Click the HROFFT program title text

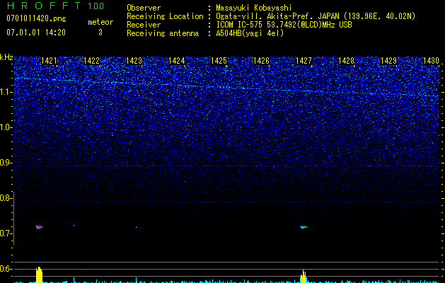point(44,6)
